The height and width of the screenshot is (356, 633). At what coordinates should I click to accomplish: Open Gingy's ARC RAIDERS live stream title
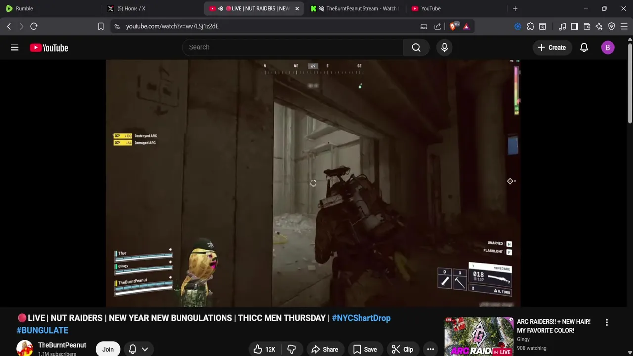tap(554, 326)
